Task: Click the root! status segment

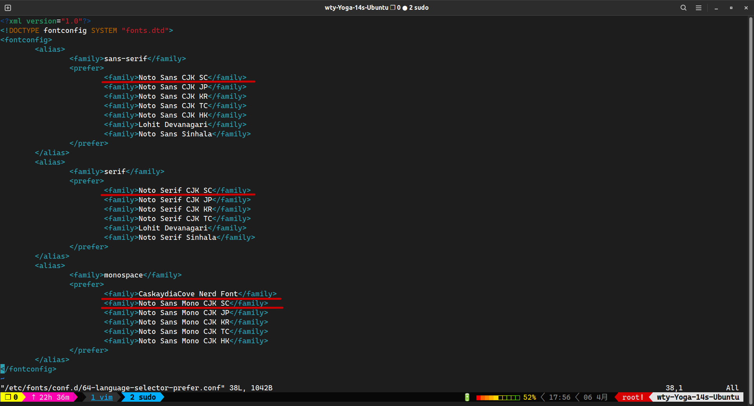Action: pyautogui.click(x=633, y=397)
